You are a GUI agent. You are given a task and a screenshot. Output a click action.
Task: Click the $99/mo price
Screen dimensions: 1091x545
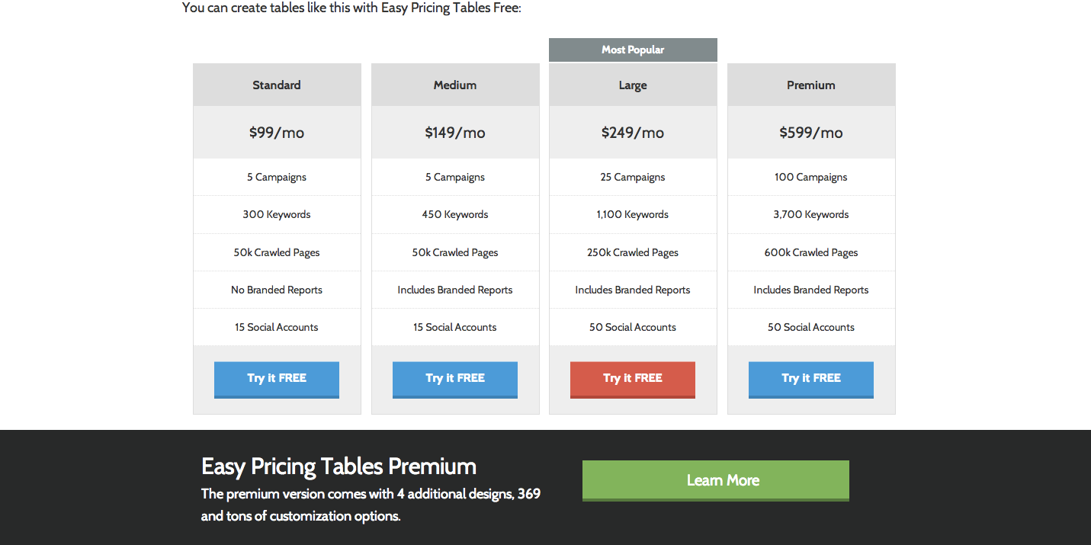tap(277, 133)
